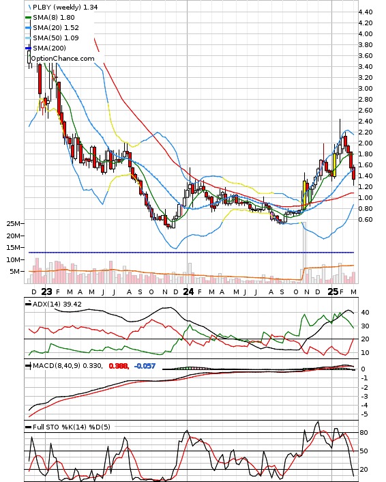
Task: Click the ADX(14) 39.42 indicator label
Action: [x=57, y=304]
